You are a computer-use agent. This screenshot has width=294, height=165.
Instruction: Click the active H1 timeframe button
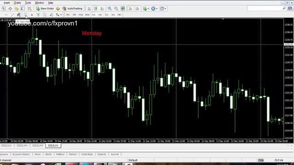point(94,15)
